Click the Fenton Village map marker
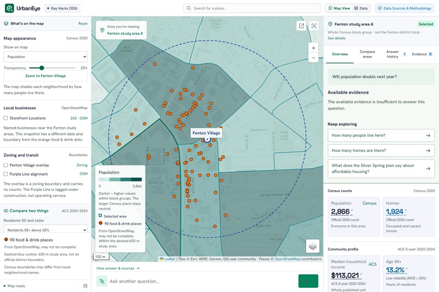Image resolution: width=439 pixels, height=292 pixels. [x=207, y=139]
